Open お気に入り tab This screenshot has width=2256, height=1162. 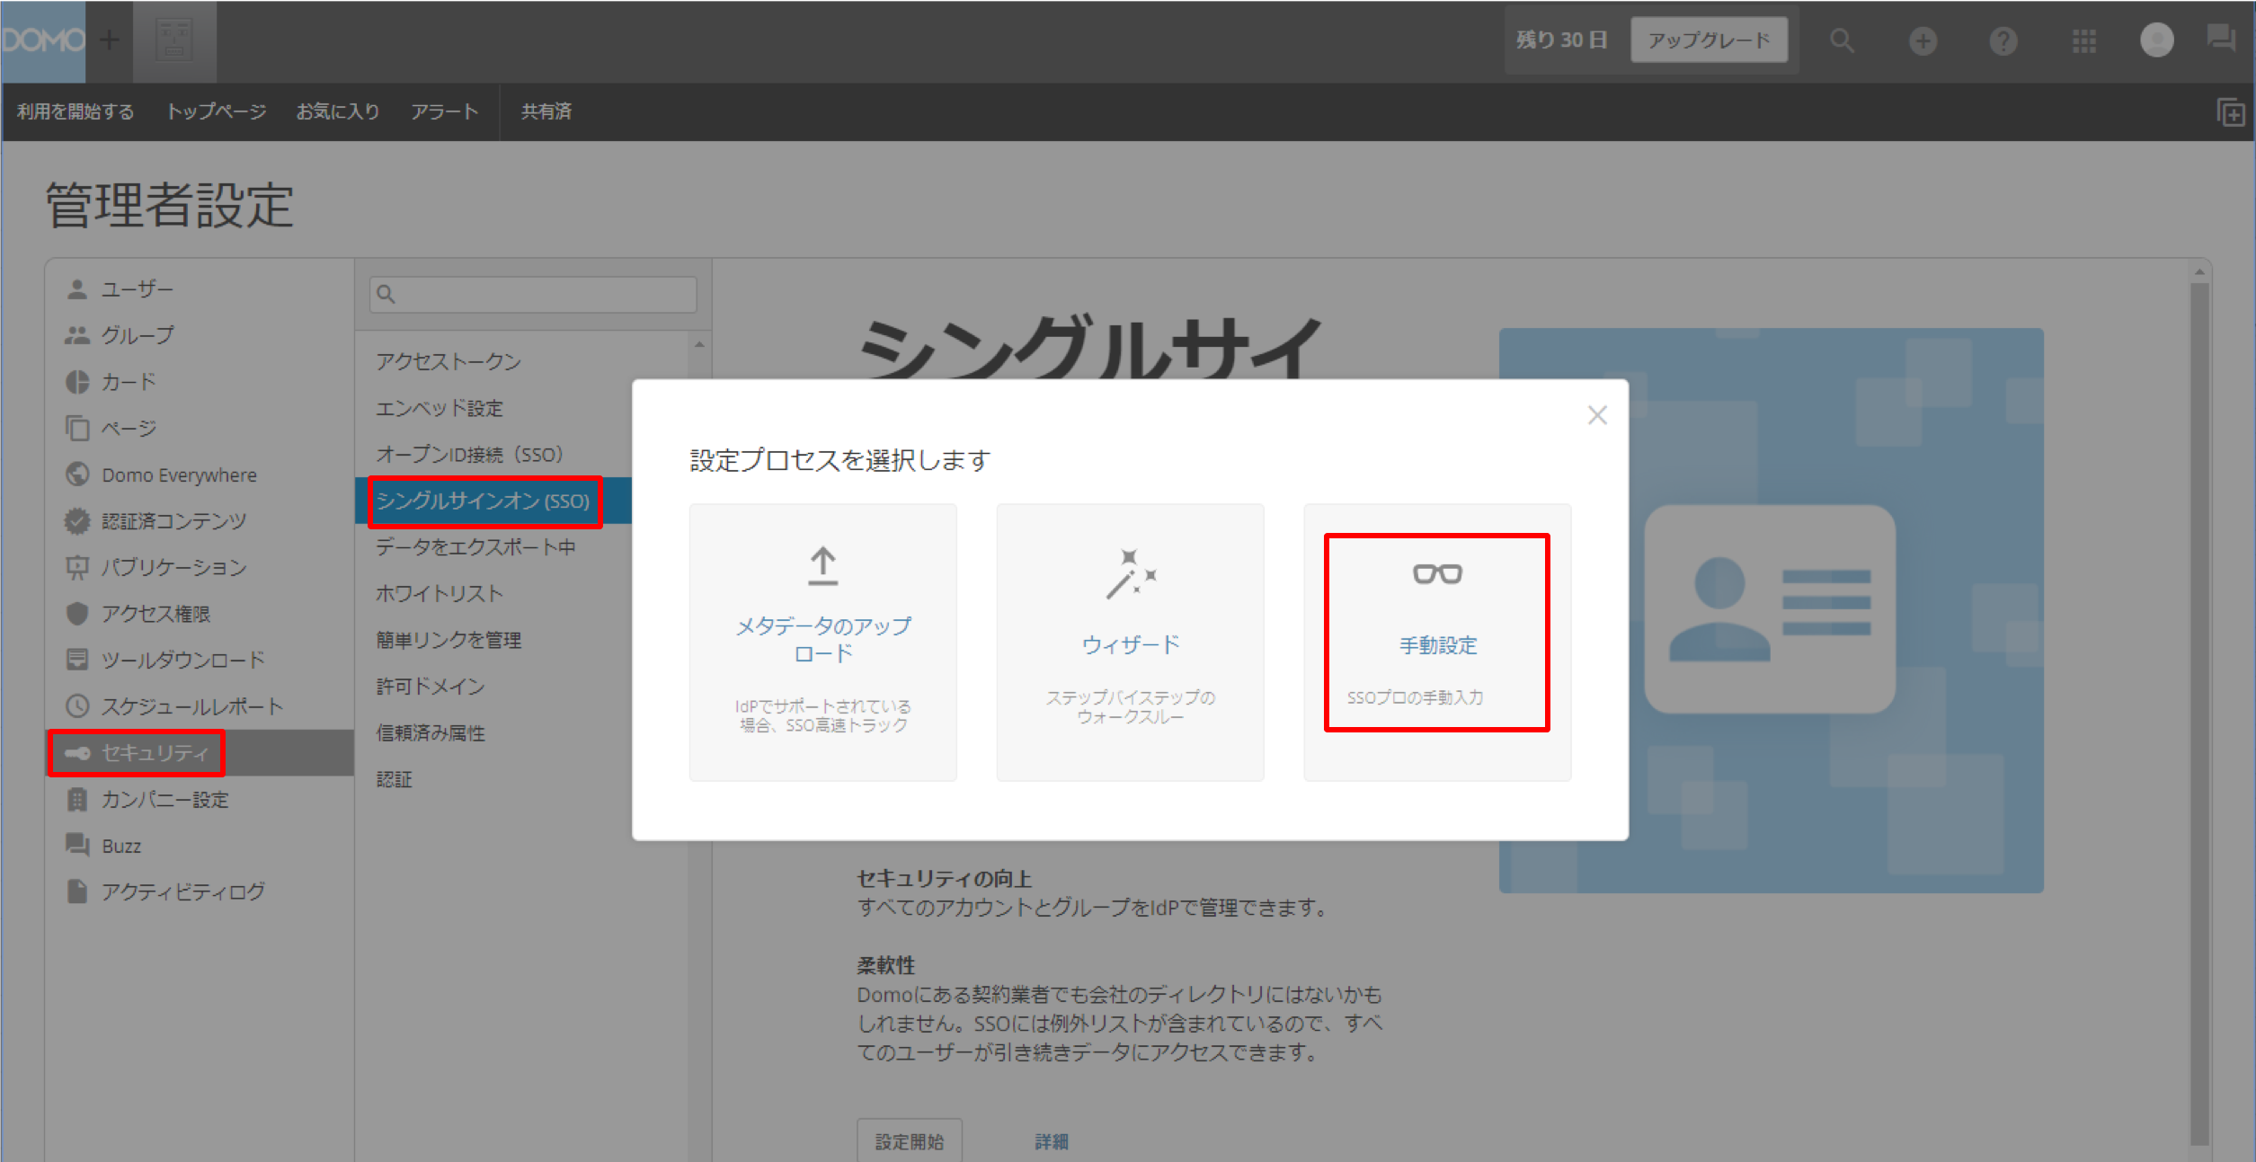click(338, 111)
